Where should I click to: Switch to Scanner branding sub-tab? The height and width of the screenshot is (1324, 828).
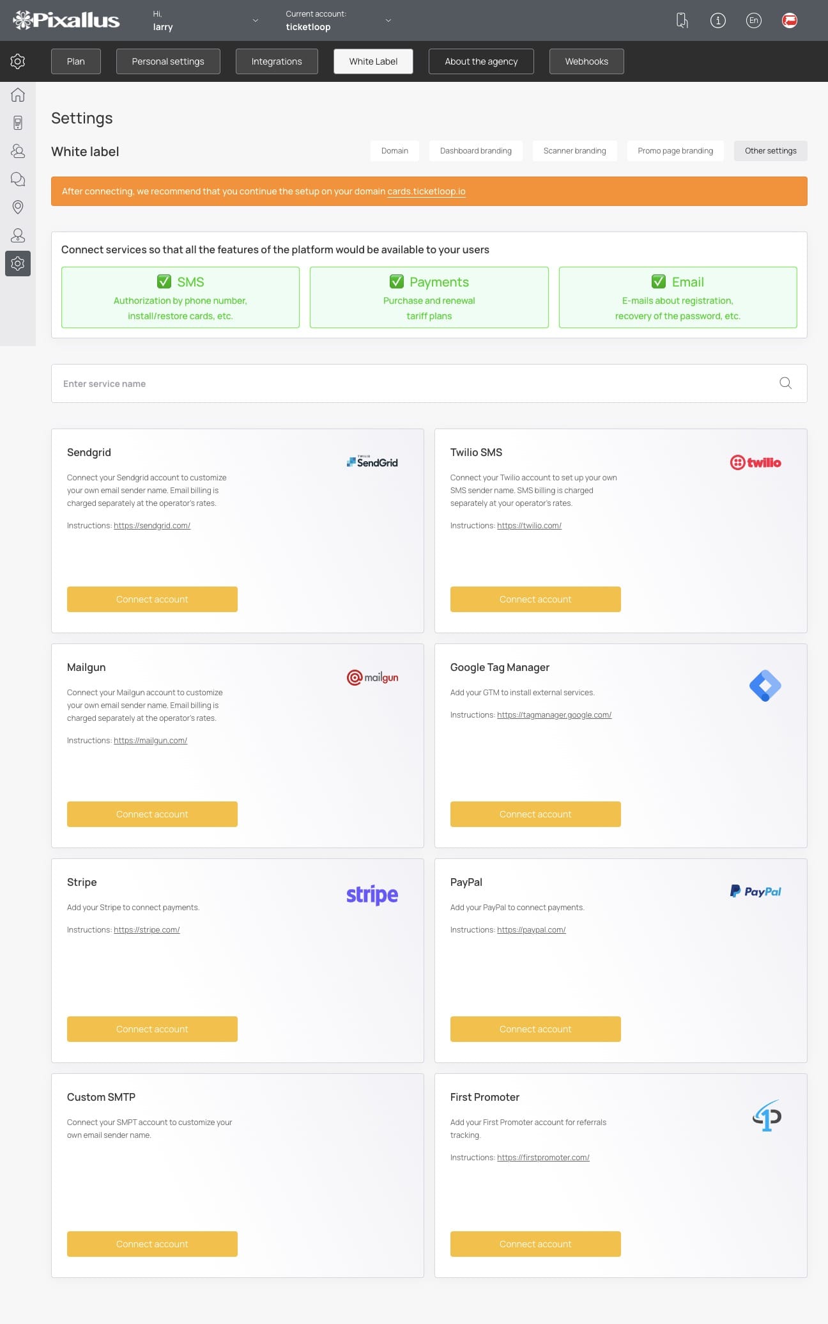tap(575, 151)
